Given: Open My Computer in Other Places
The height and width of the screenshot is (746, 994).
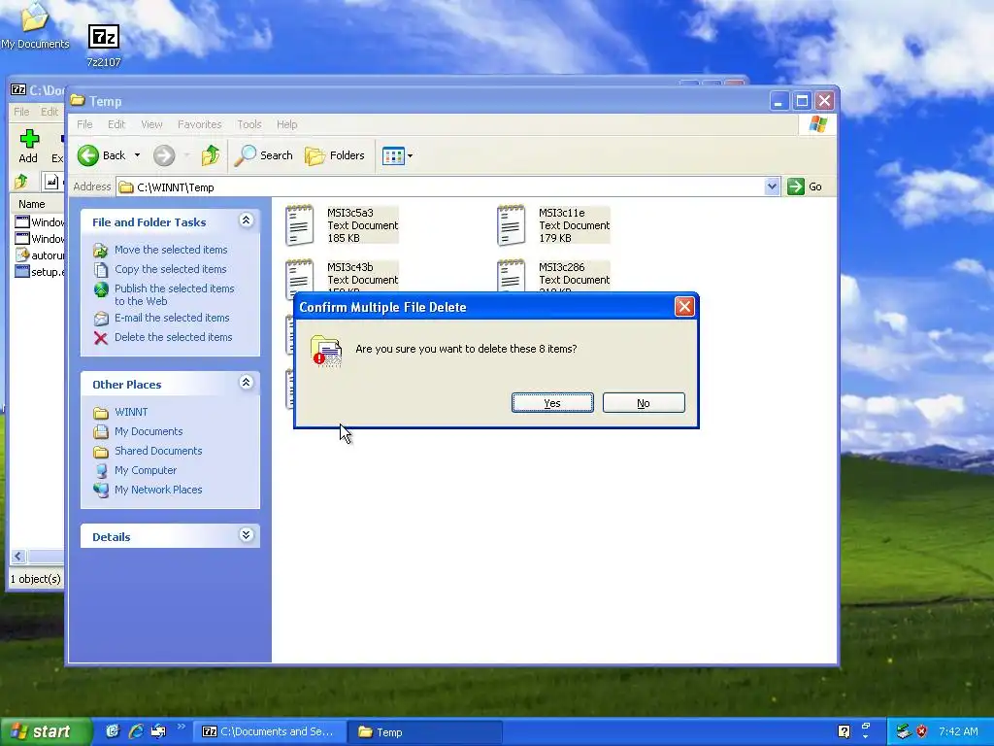Looking at the screenshot, I should coord(146,470).
